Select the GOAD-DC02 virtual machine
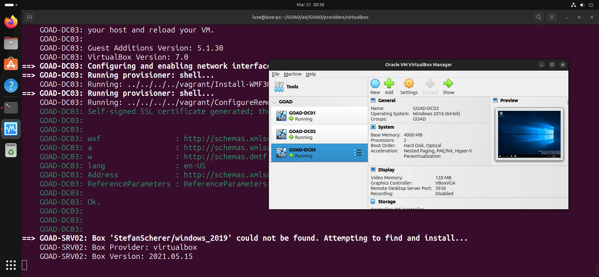The image size is (599, 277). (x=319, y=134)
